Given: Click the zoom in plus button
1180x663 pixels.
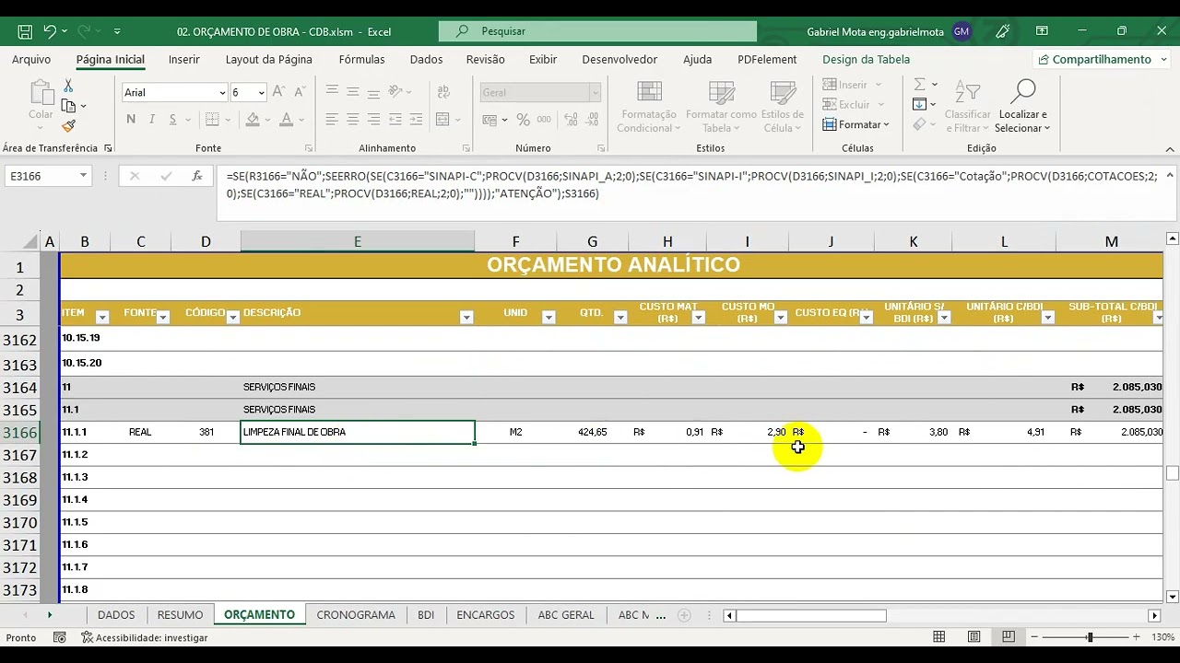Looking at the screenshot, I should tap(1137, 637).
